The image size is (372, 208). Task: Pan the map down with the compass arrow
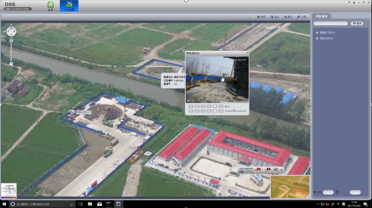[x=11, y=35]
